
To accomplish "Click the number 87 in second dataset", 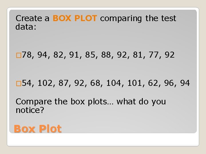I will click(64, 83).
